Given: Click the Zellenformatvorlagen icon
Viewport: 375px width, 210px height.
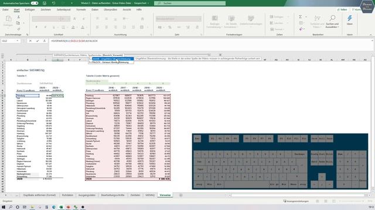Looking at the screenshot, I should (x=251, y=19).
